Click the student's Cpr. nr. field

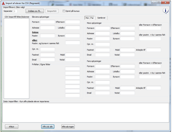48,49
